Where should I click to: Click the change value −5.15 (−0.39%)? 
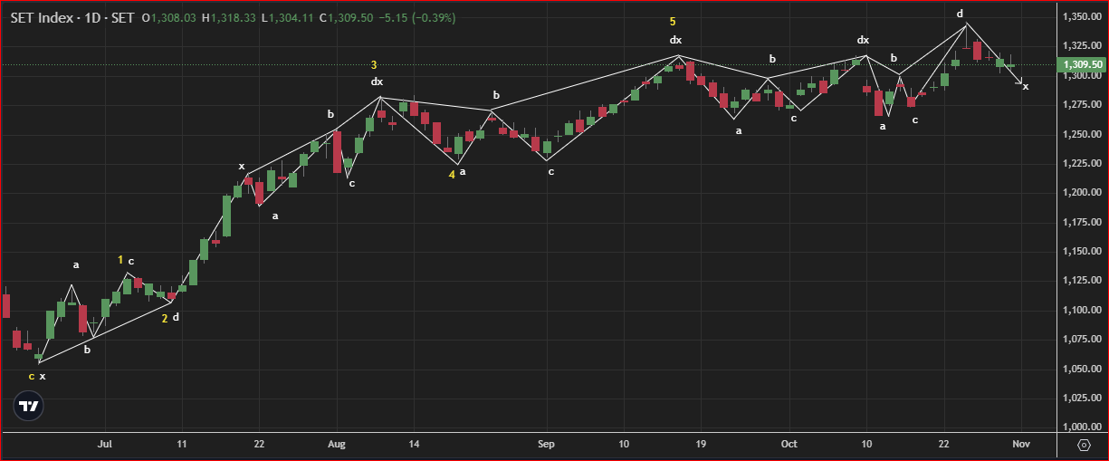pyautogui.click(x=417, y=18)
